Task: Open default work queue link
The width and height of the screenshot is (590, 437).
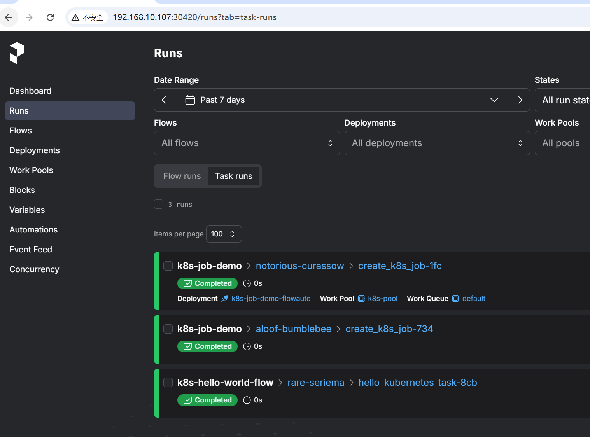Action: pyautogui.click(x=474, y=299)
